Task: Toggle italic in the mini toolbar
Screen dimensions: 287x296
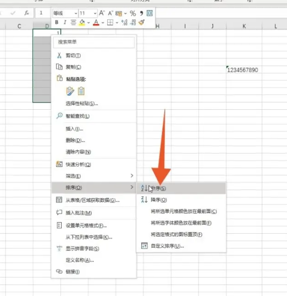Action: click(x=65, y=22)
